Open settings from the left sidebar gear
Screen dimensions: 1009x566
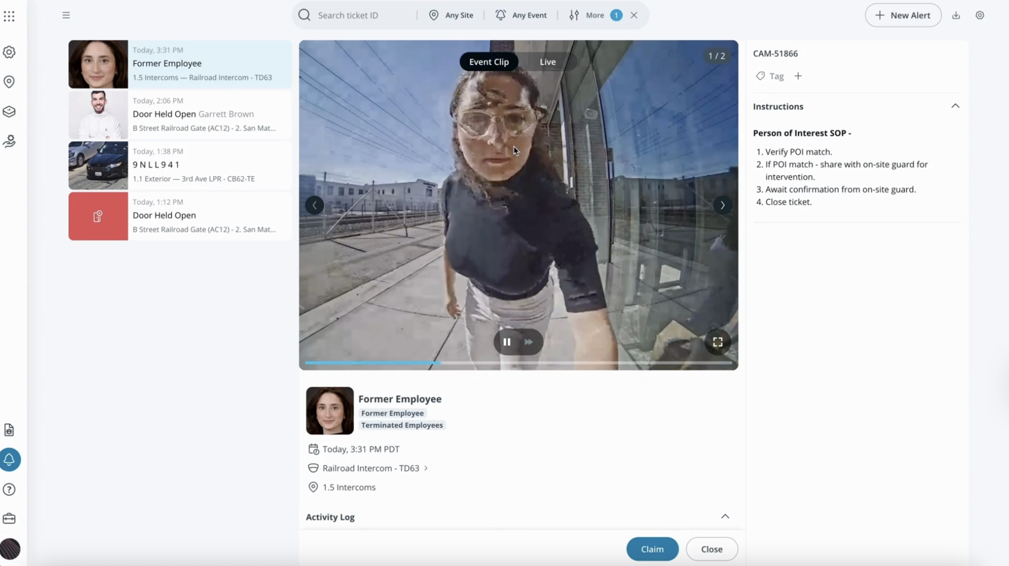pos(9,52)
